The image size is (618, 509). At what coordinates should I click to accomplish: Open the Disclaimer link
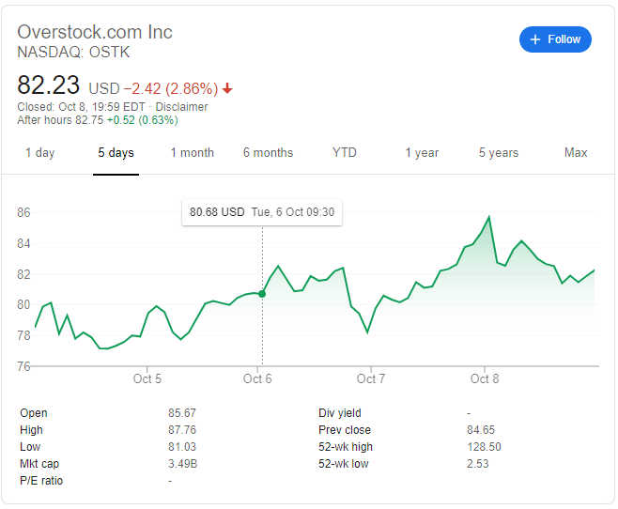point(183,107)
